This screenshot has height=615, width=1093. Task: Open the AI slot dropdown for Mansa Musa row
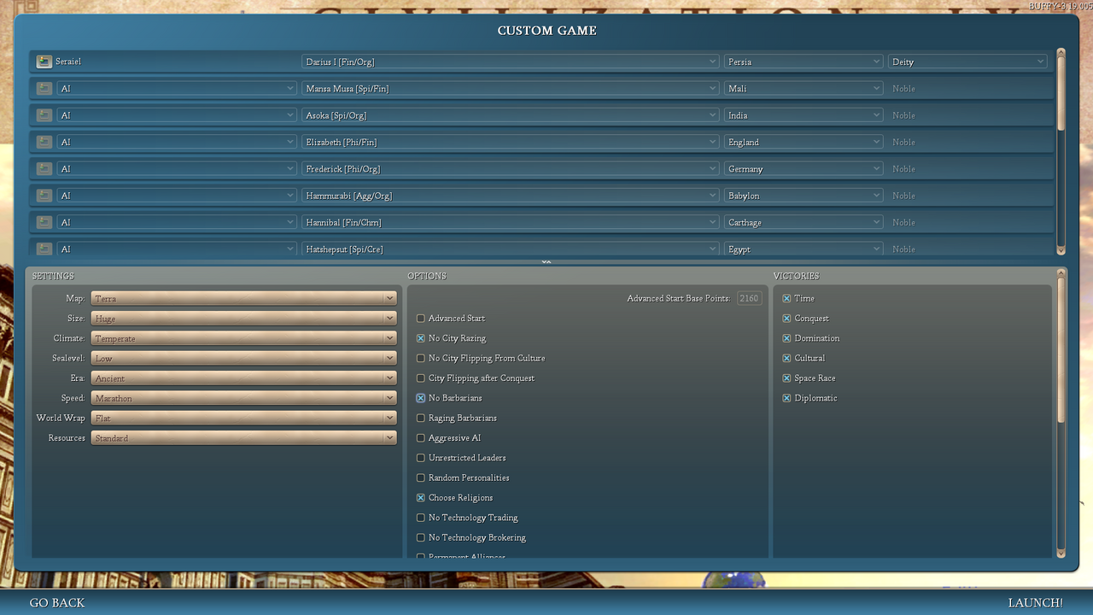[x=177, y=88]
